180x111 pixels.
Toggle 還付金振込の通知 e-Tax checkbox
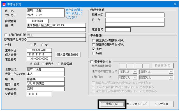[x=93, y=91]
